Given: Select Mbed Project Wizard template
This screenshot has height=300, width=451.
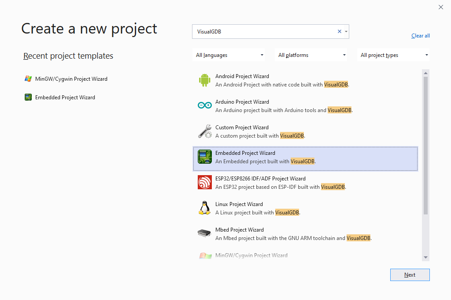Looking at the screenshot, I should coord(305,234).
